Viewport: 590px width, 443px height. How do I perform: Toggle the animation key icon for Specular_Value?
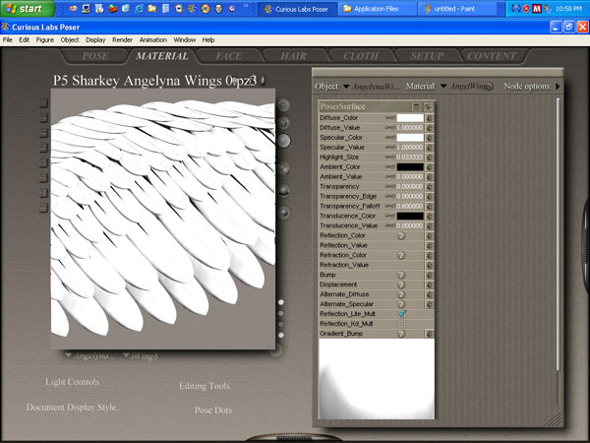pyautogui.click(x=390, y=148)
